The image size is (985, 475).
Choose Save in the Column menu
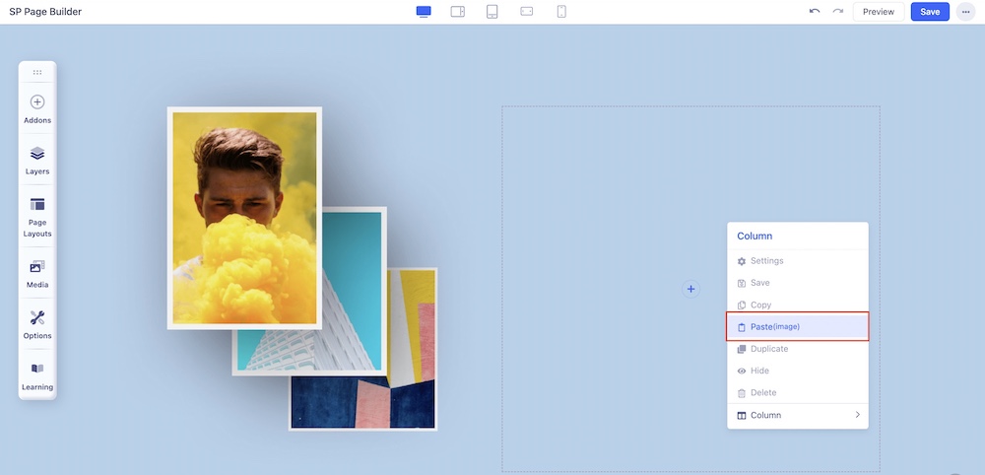(x=798, y=283)
